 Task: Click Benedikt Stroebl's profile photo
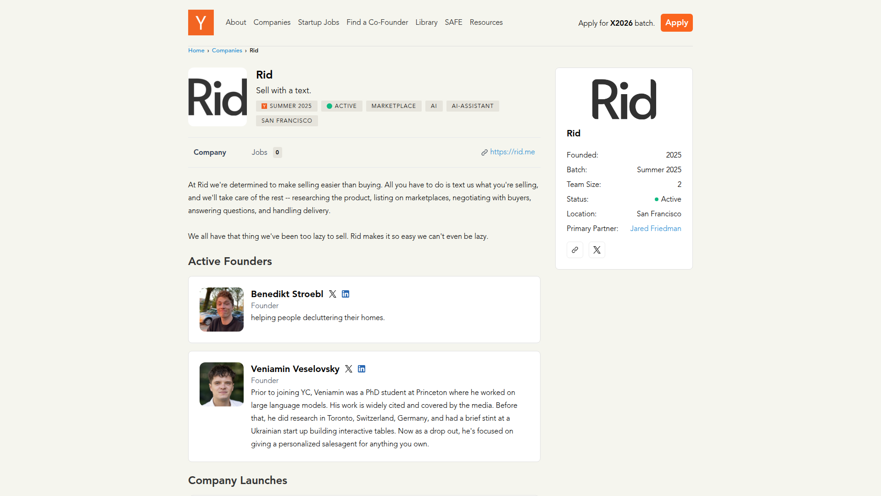[222, 310]
